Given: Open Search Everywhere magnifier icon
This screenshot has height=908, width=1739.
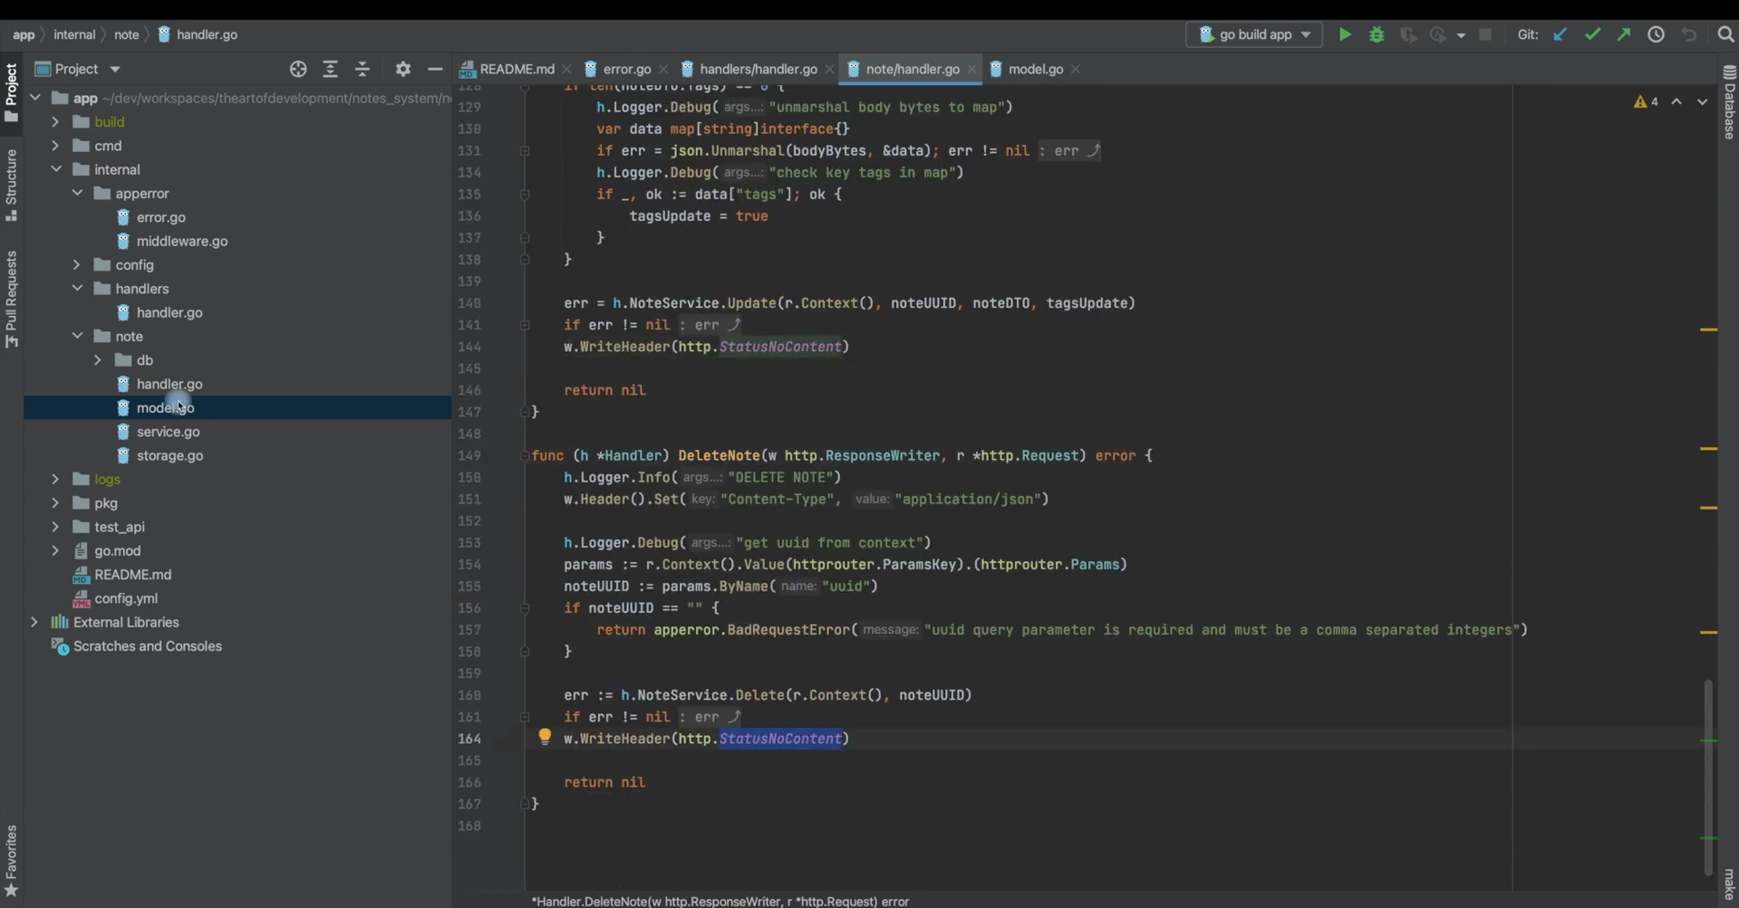Looking at the screenshot, I should pos(1725,34).
